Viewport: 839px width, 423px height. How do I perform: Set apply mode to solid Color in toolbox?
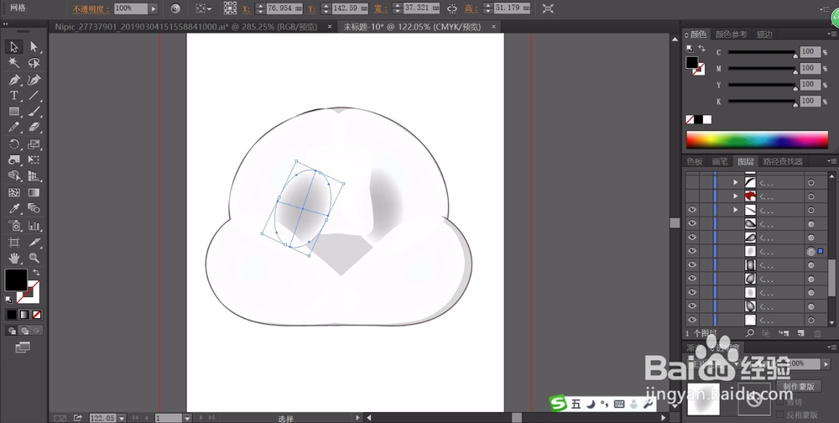[12, 315]
